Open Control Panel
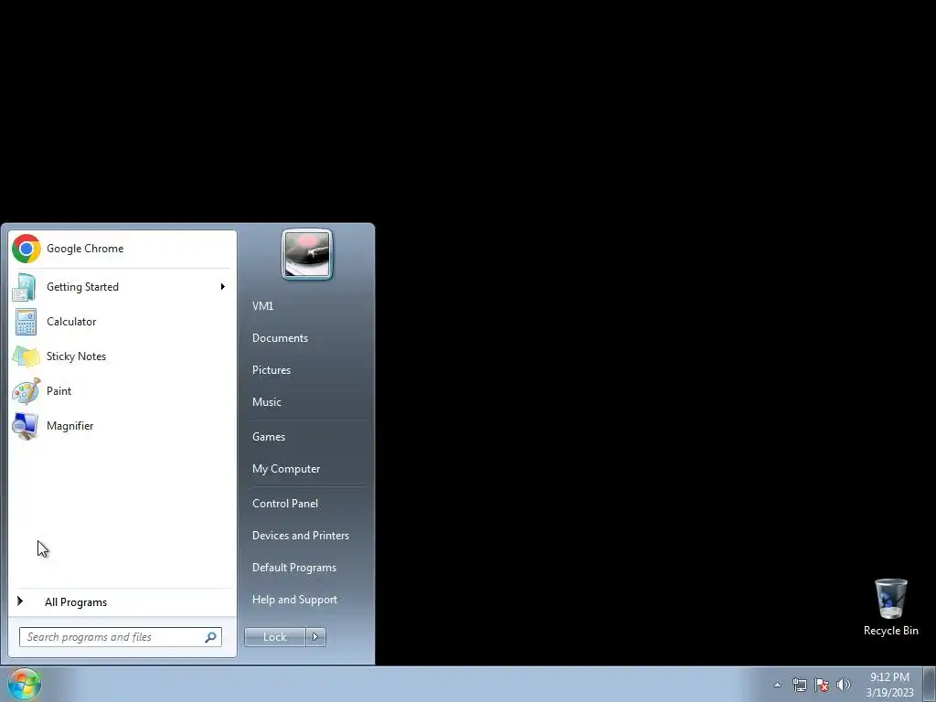936x702 pixels. coord(285,504)
